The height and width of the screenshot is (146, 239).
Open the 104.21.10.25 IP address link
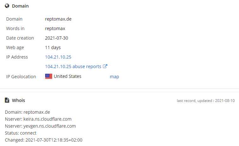pyautogui.click(x=58, y=57)
